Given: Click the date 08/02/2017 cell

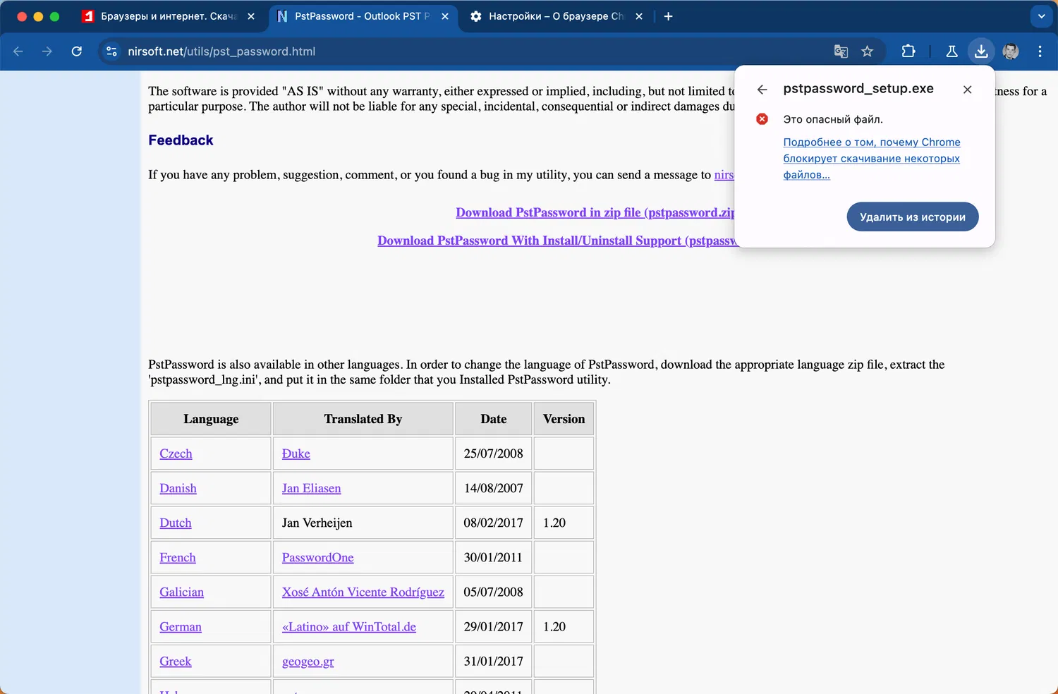Looking at the screenshot, I should (494, 523).
